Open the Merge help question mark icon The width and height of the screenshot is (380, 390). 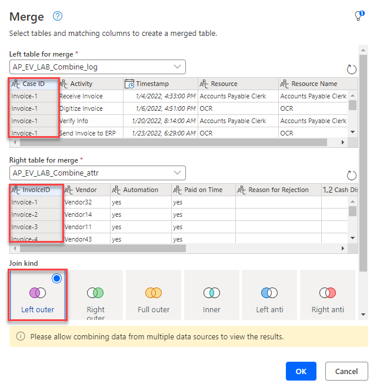click(58, 16)
